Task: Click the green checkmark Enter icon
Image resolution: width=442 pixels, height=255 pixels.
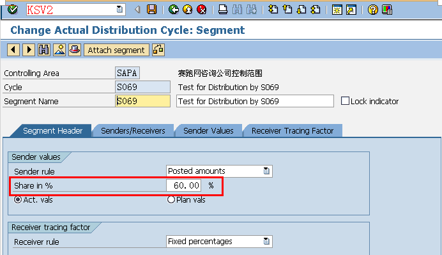Action: click(12, 10)
